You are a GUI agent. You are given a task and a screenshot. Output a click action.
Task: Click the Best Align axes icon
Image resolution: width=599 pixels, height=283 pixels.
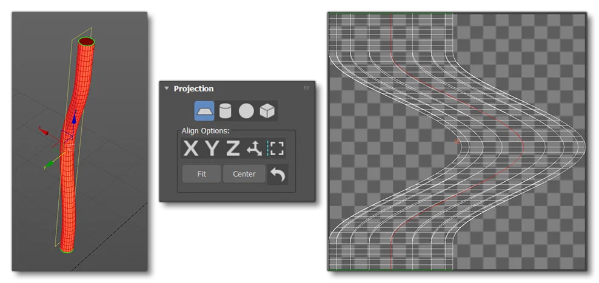click(254, 148)
